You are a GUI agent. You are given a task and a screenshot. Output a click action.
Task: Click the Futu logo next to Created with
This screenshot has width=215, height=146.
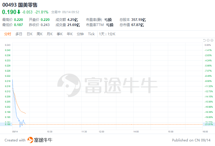pyautogui.click(x=30, y=140)
